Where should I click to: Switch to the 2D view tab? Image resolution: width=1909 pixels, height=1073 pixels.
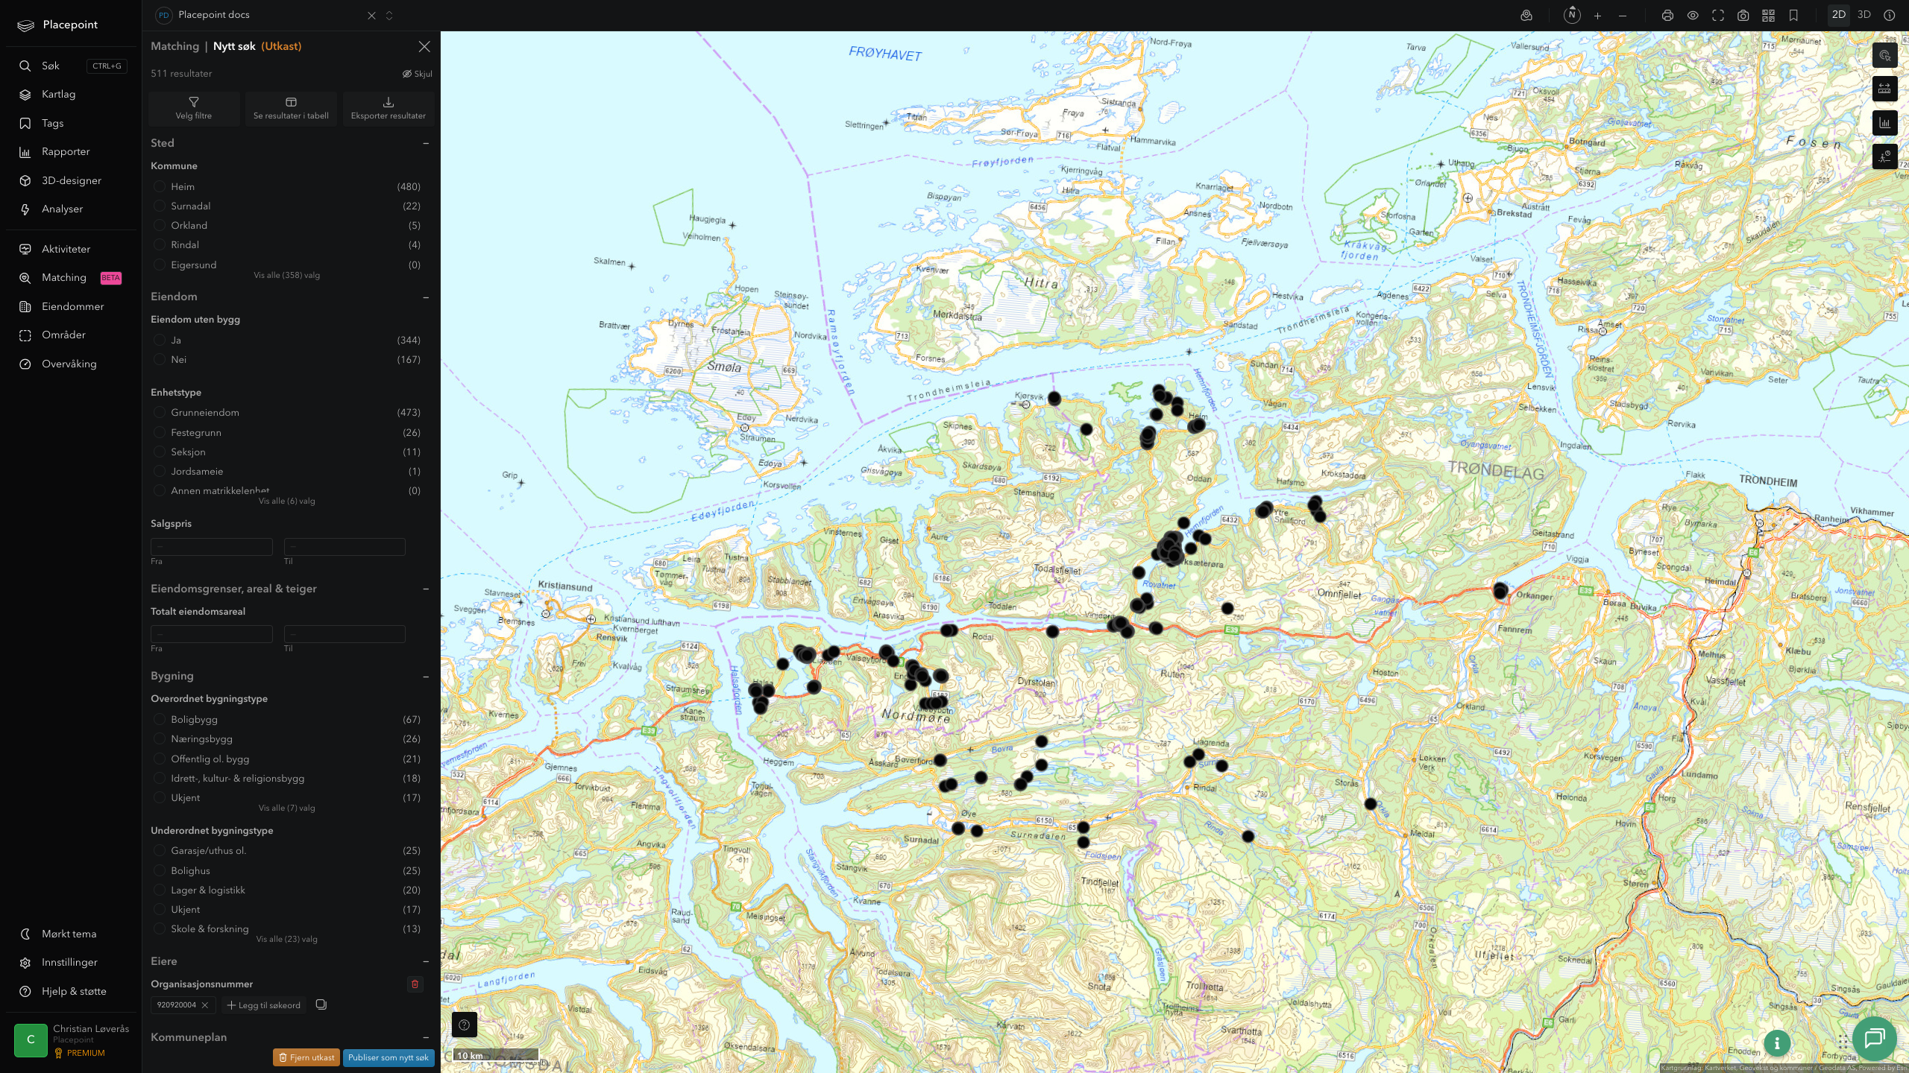tap(1839, 15)
